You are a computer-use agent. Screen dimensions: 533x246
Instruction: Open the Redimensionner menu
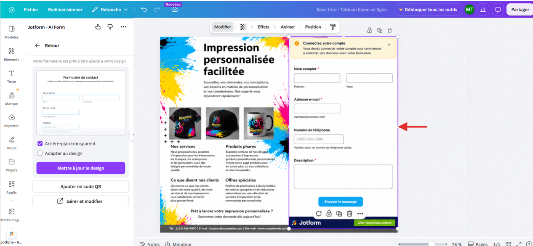pos(65,9)
